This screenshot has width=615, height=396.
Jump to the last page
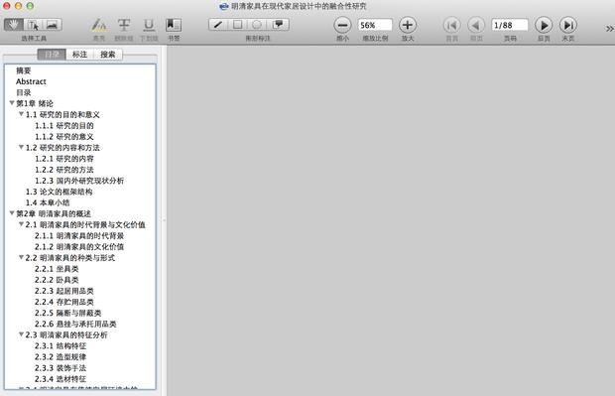568,25
